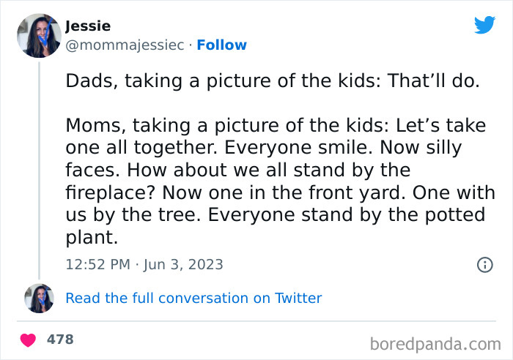Viewport: 513px width, 360px height.
Task: Click the small avatar beside the conversation link
Action: (39, 298)
